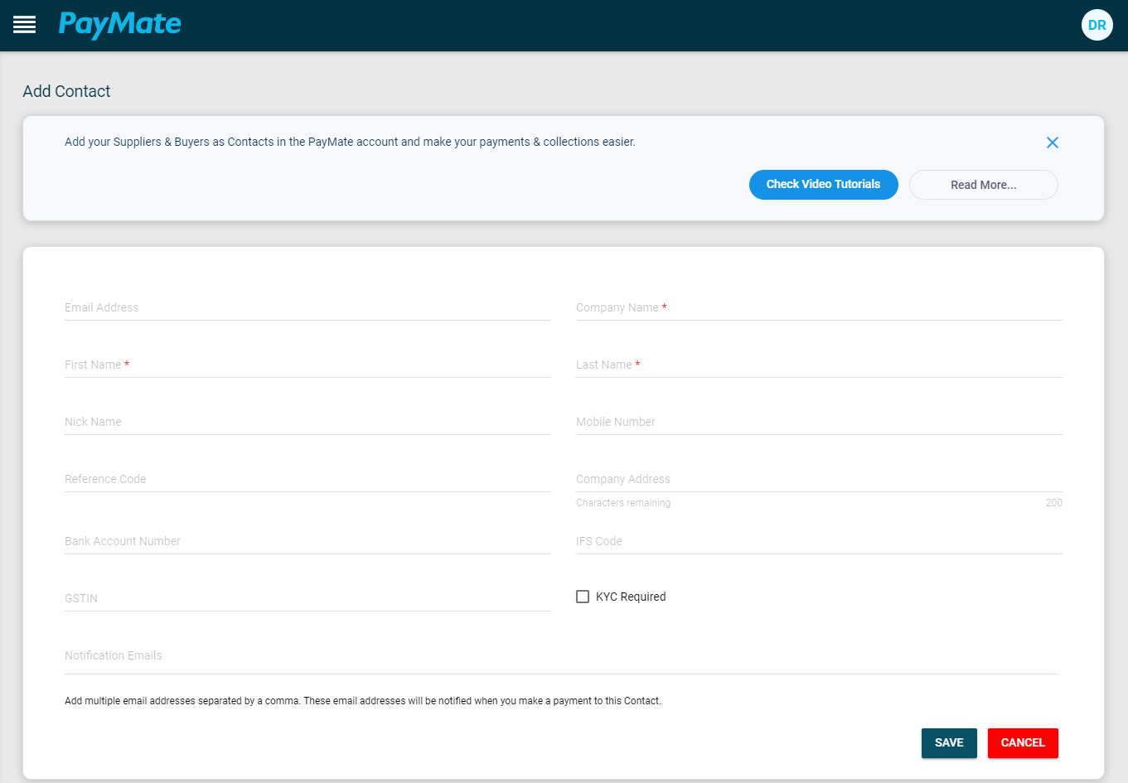Image resolution: width=1128 pixels, height=783 pixels.
Task: Click the Characters remaining label
Action: click(x=623, y=503)
